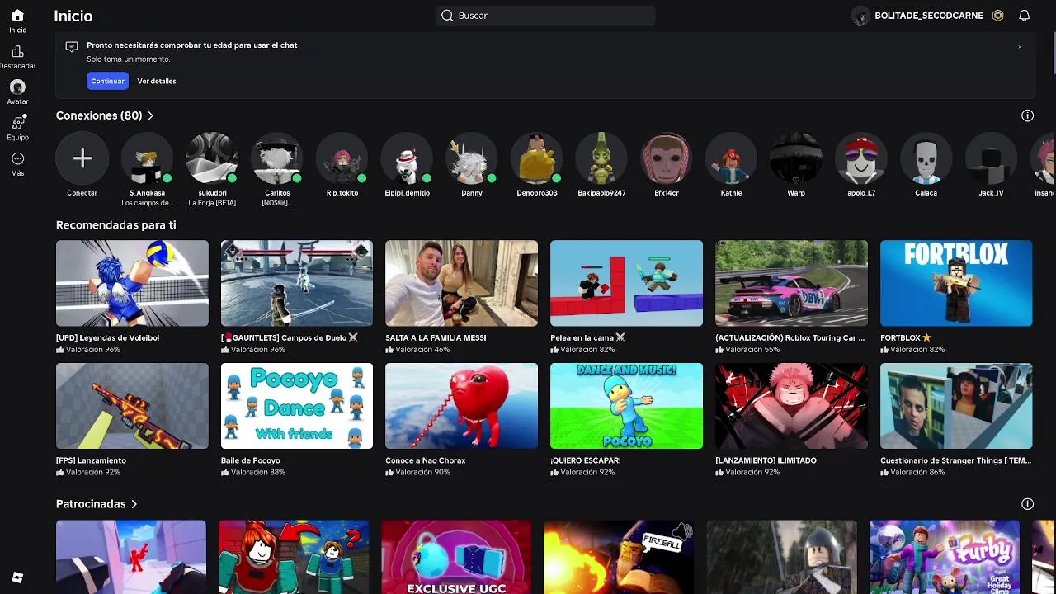Open Efx14cr's friend avatar
Viewport: 1056px width, 594px height.
(667, 158)
